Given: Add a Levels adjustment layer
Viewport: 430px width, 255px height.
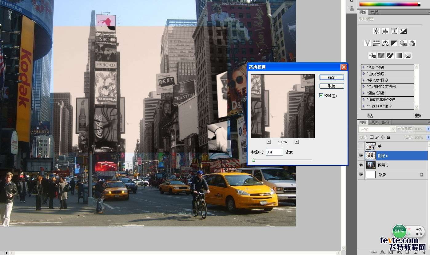Looking at the screenshot, I should point(385,31).
